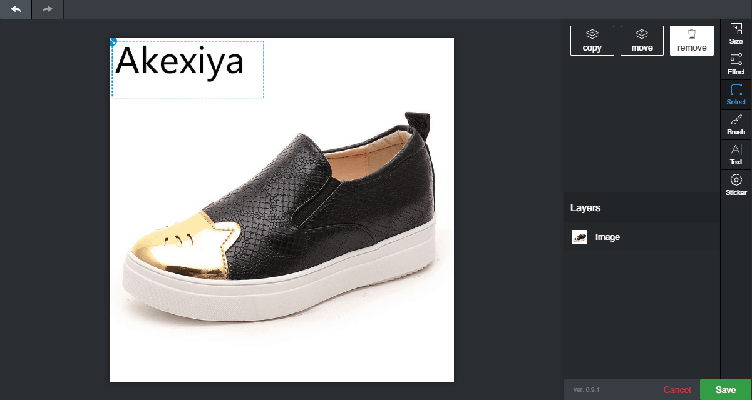This screenshot has height=400, width=752.
Task: Click the Image layer name
Action: (x=607, y=237)
